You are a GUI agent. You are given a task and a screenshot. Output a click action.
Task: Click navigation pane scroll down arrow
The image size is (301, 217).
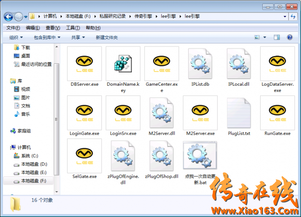tap(57, 192)
